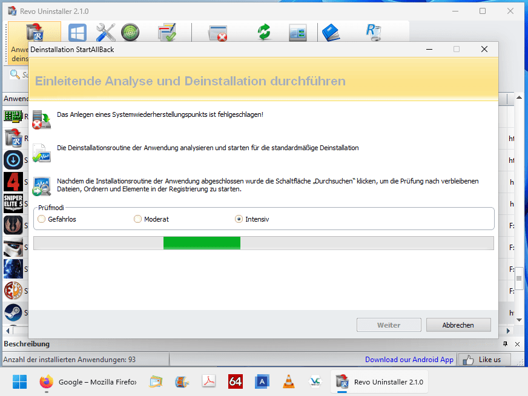Open the blue A taskbar application icon
528x396 pixels.
click(x=262, y=381)
